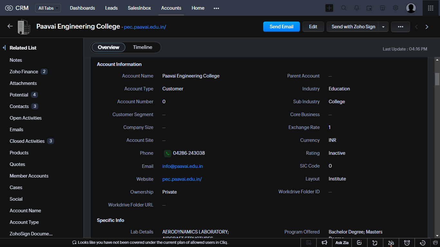The height and width of the screenshot is (247, 440).
Task: Click the green phone call icon
Action: pos(167,153)
